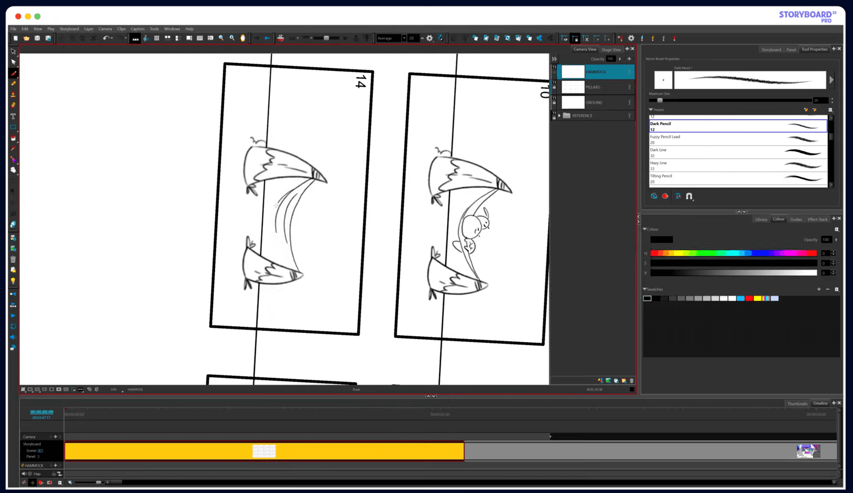853x493 pixels.
Task: Switch to Effect Stack tab
Action: point(817,220)
